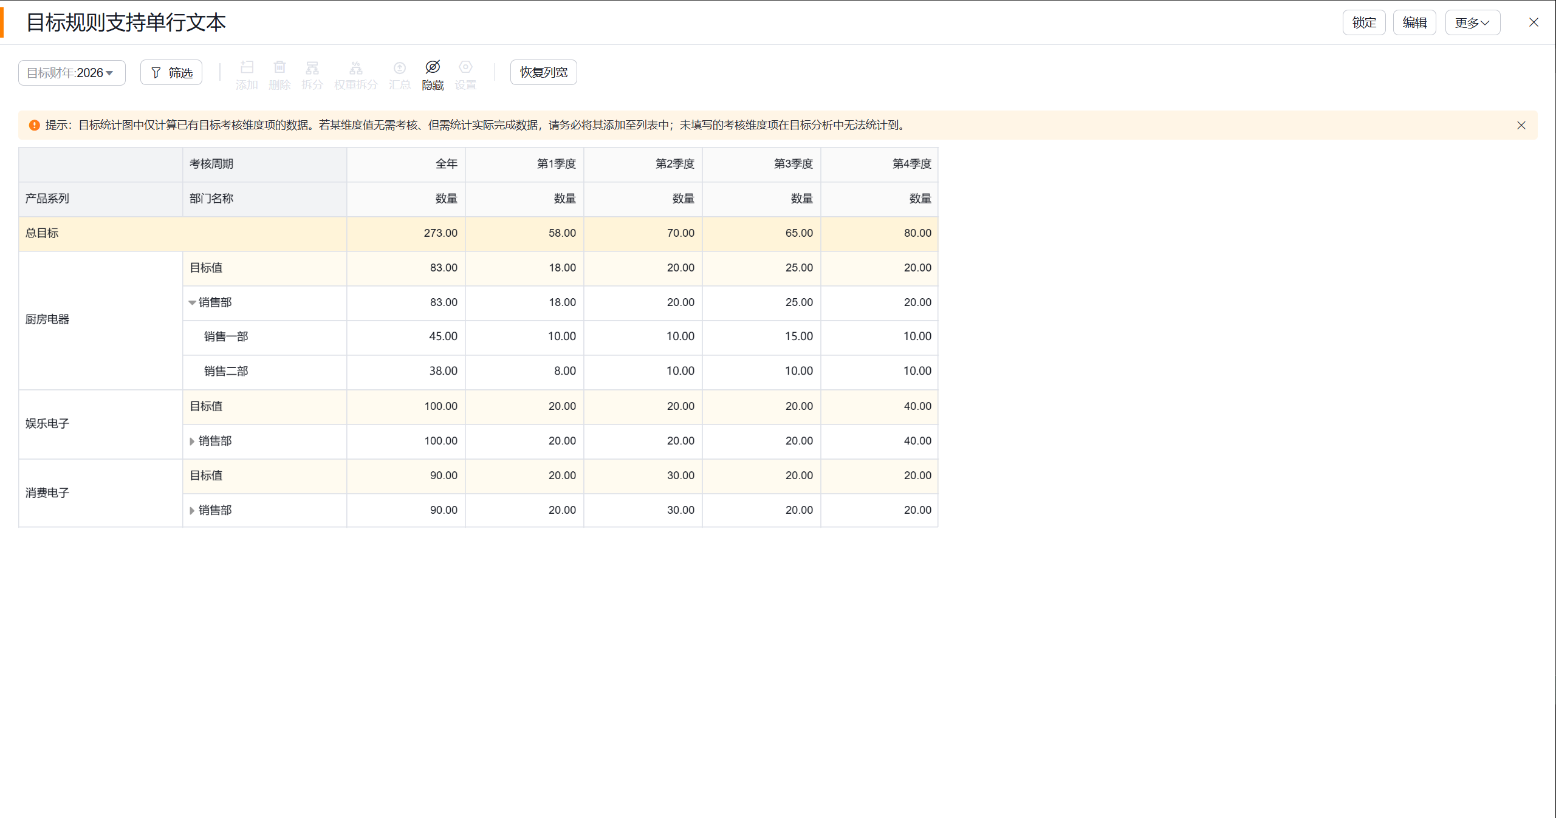Click the 45.00 value for 销售一部

click(x=444, y=336)
